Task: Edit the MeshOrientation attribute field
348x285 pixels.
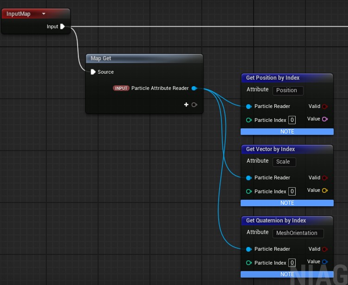Action: 298,233
